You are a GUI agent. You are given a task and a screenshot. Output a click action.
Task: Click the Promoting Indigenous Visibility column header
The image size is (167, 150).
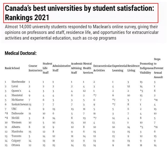(147, 68)
